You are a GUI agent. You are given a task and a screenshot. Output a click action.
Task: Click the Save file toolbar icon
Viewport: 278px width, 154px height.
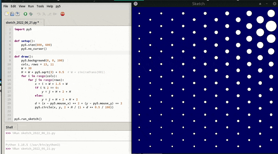tap(18, 14)
